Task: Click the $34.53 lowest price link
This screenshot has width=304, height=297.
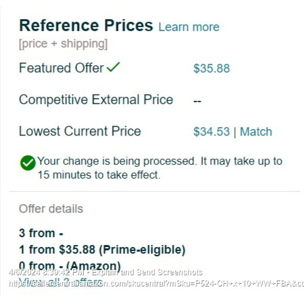Action: click(x=212, y=132)
